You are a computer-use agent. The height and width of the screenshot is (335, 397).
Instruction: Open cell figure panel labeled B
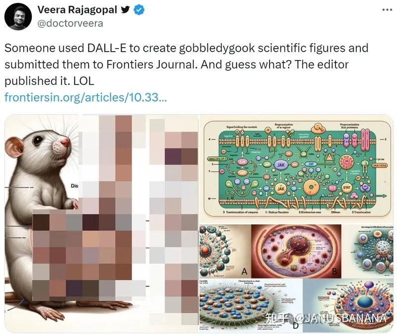(296, 251)
